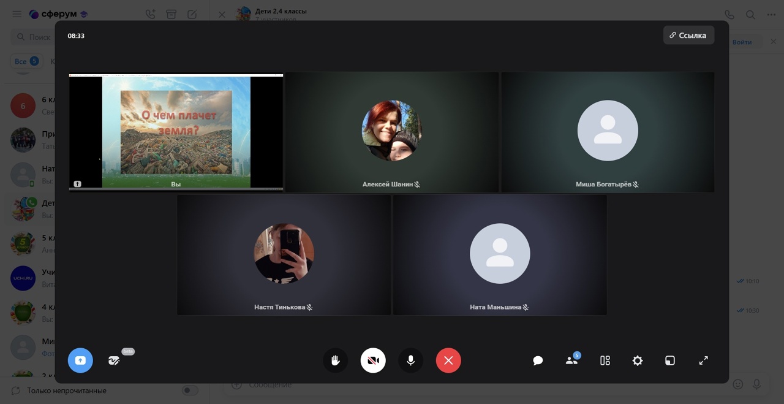Select Настя Тинькова's video tile
The image size is (784, 404).
tap(284, 255)
